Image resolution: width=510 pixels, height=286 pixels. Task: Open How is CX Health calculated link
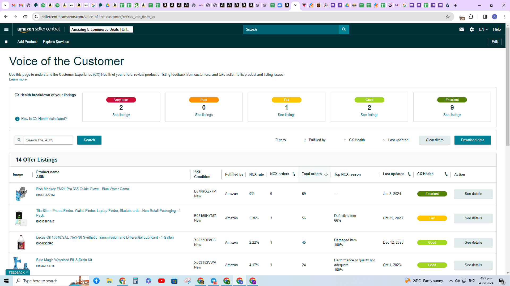(44, 119)
